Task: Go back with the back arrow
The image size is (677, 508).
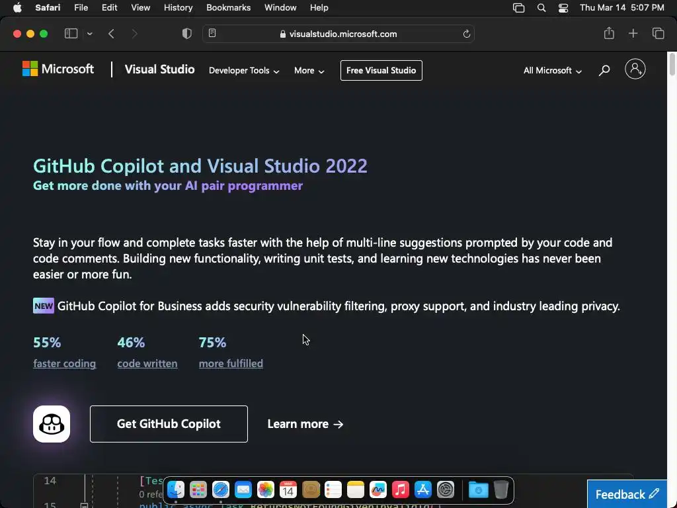Action: click(111, 34)
